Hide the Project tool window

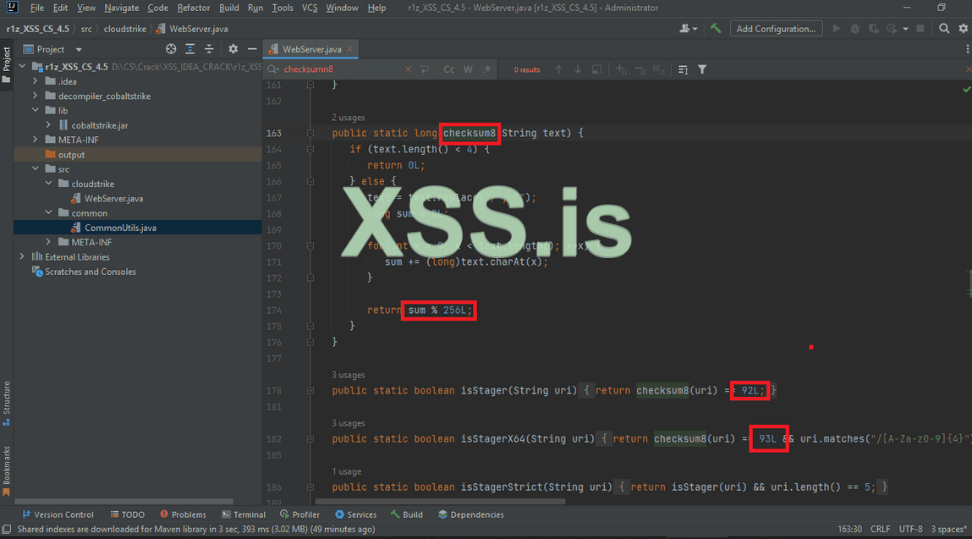(x=250, y=49)
